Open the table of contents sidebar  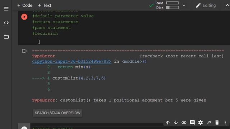point(6,9)
